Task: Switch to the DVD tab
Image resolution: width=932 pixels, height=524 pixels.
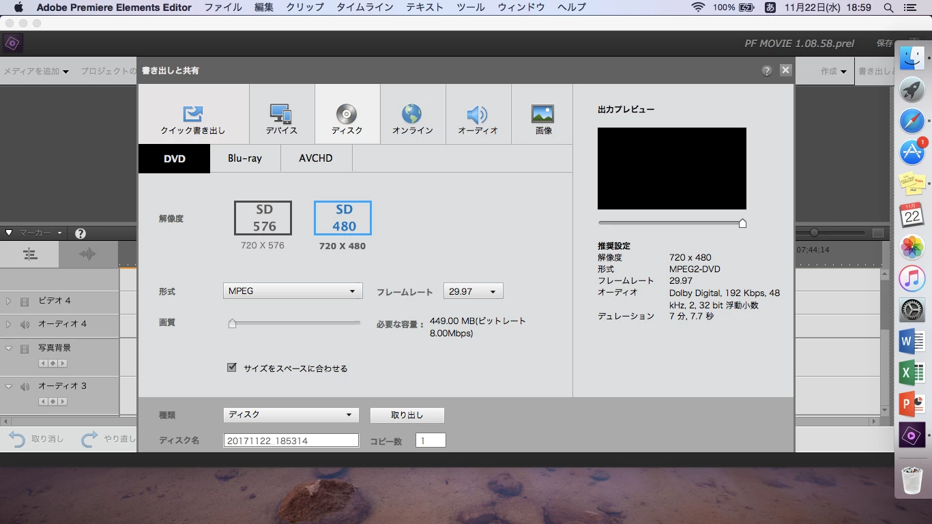Action: click(x=175, y=158)
